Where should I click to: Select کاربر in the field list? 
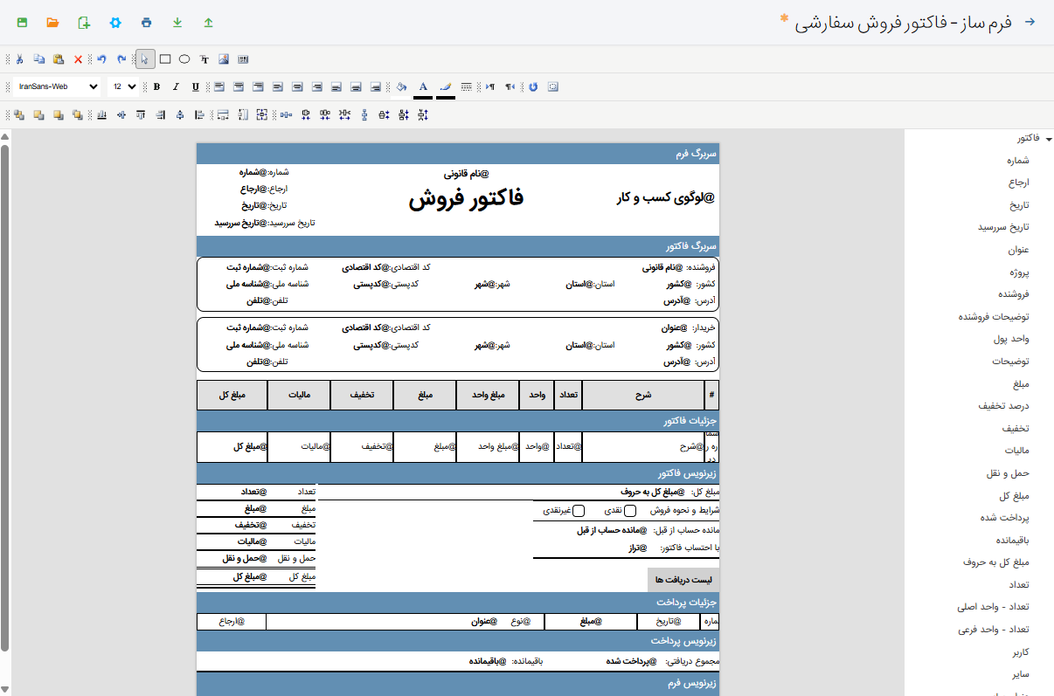click(1020, 651)
